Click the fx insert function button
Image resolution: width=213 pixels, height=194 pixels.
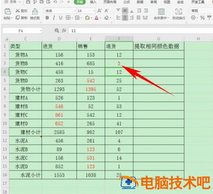coord(64,31)
